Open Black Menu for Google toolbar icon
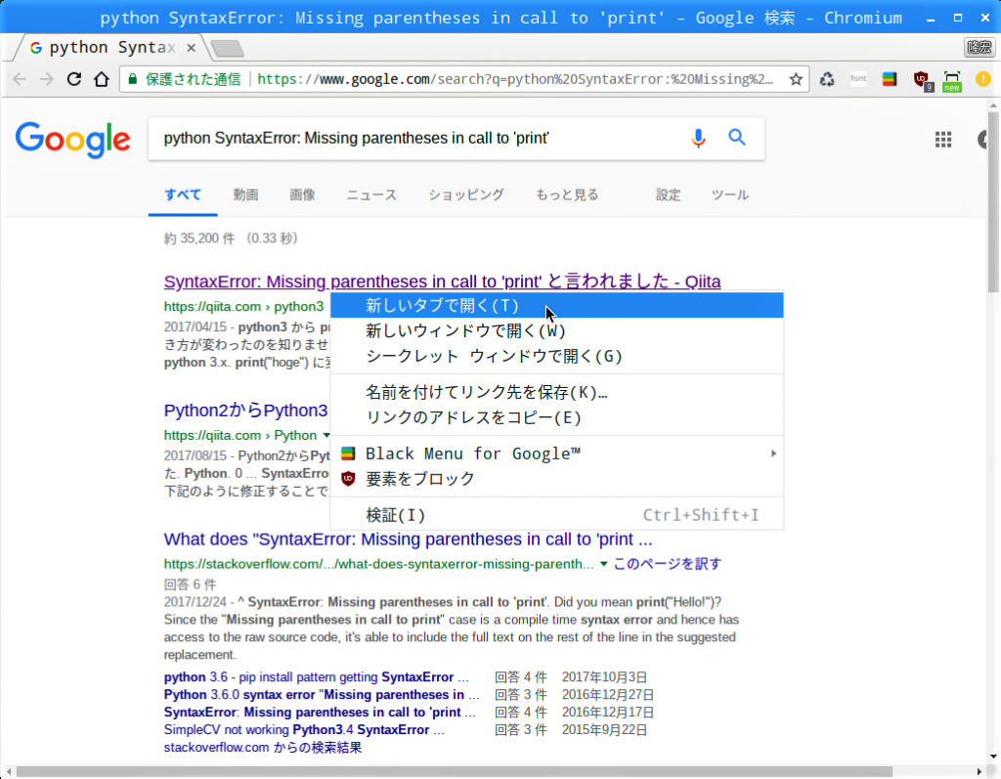1001x779 pixels. point(890,79)
